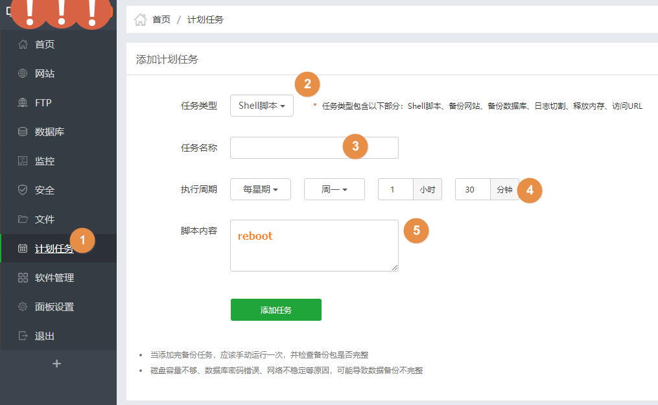Open the 周一 weekday dropdown
This screenshot has height=405, width=658.
tap(335, 189)
